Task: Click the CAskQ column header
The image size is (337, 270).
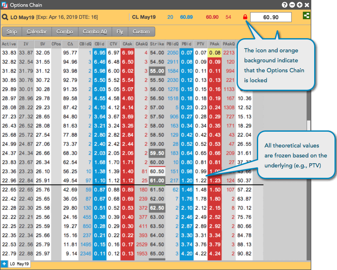Action: 142,44
